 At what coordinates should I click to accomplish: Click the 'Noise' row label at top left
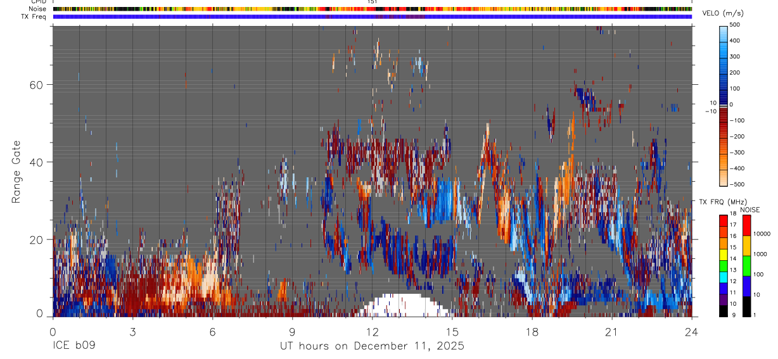(39, 9)
